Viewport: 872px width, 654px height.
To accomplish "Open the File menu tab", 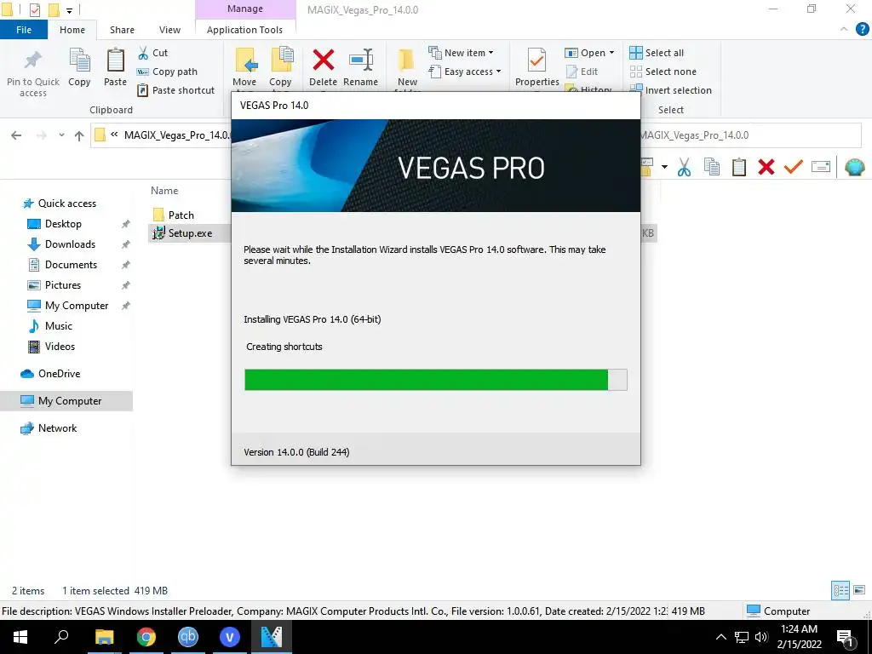I will point(24,30).
